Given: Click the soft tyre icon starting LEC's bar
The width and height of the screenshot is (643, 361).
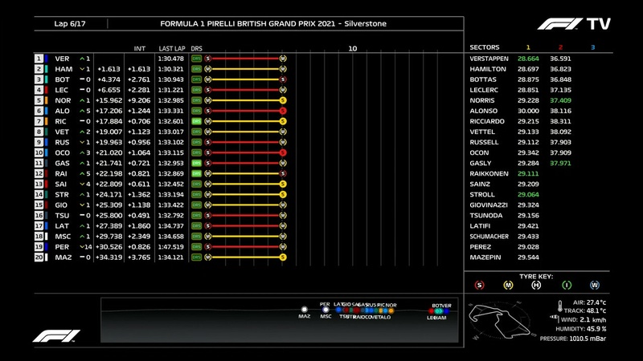Looking at the screenshot, I should pyautogui.click(x=208, y=90).
